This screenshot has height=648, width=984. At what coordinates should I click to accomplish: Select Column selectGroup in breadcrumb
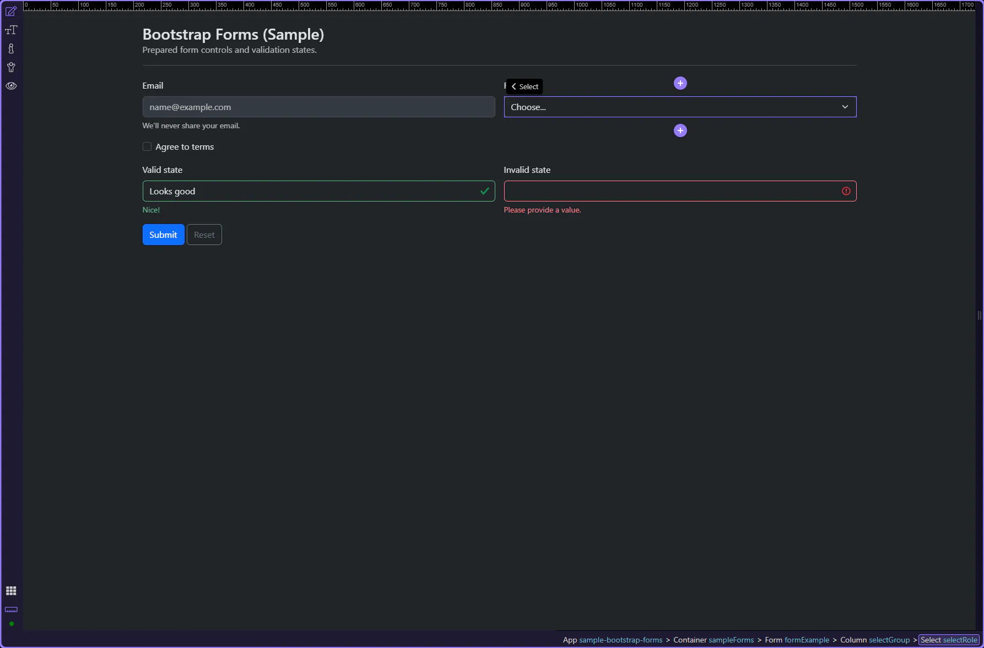tap(874, 640)
